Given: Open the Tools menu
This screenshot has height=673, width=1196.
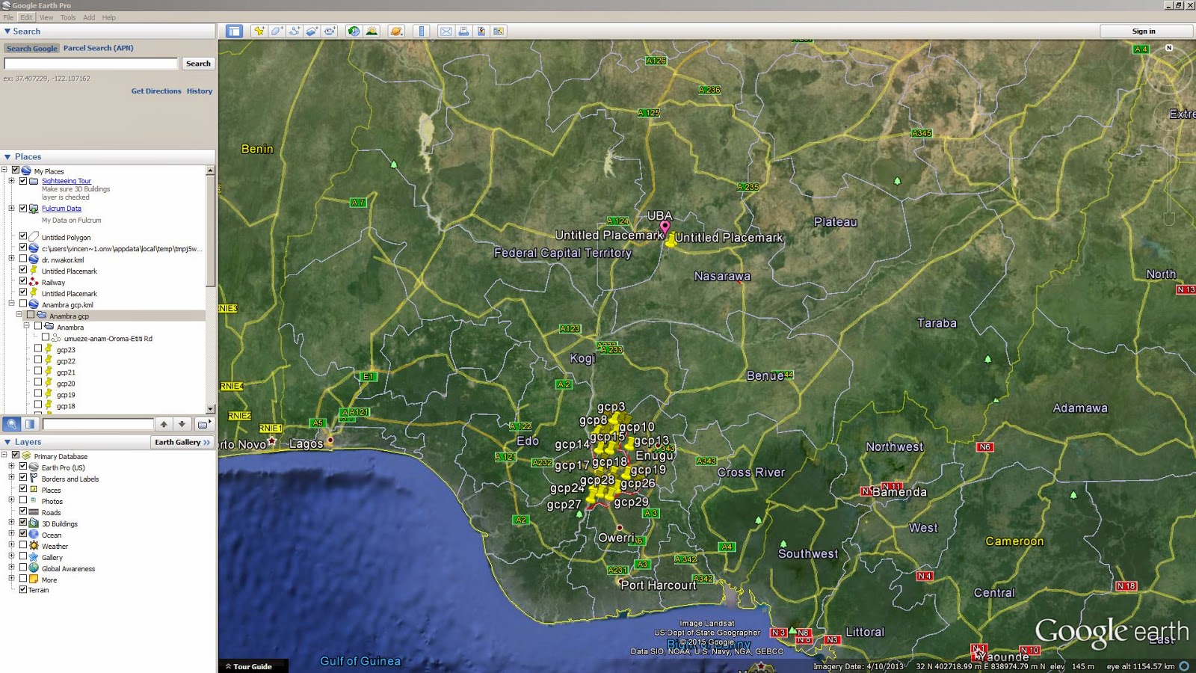Looking at the screenshot, I should [x=68, y=17].
